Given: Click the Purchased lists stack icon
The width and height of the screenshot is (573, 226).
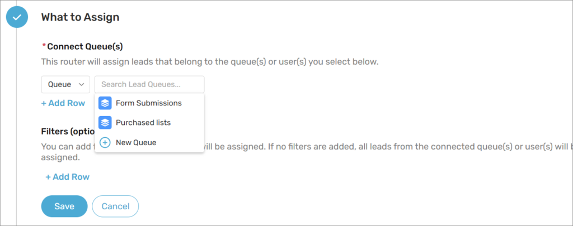Looking at the screenshot, I should pyautogui.click(x=105, y=122).
